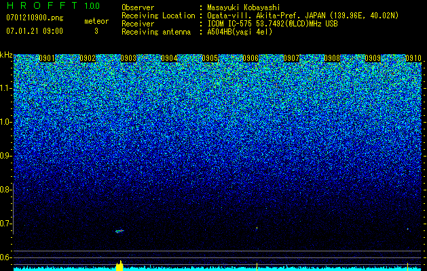The height and width of the screenshot is (271, 427).
Task: Click the 0905 time marker
Action: [x=210, y=58]
